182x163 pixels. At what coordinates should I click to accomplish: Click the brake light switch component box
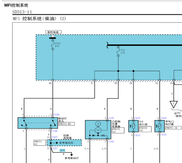38,123
